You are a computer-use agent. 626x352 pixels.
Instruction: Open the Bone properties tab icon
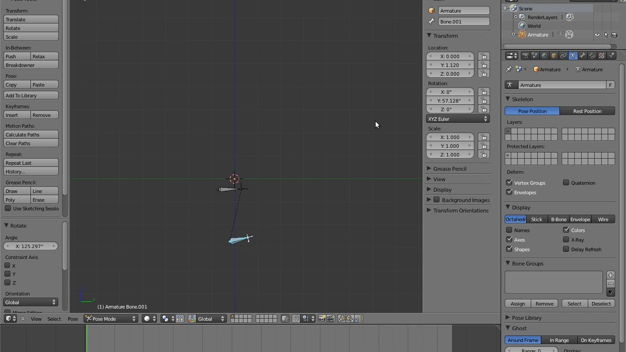[582, 56]
